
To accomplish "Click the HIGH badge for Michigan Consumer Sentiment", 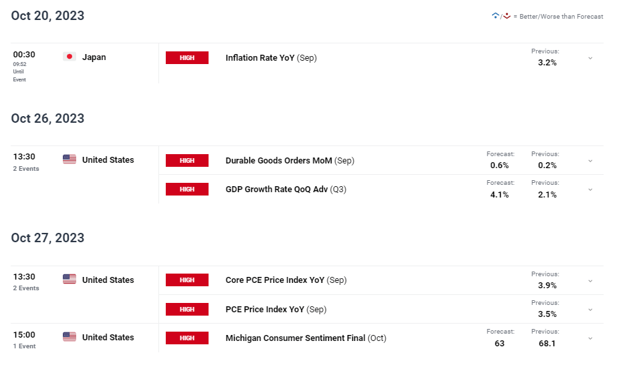I will [x=187, y=338].
